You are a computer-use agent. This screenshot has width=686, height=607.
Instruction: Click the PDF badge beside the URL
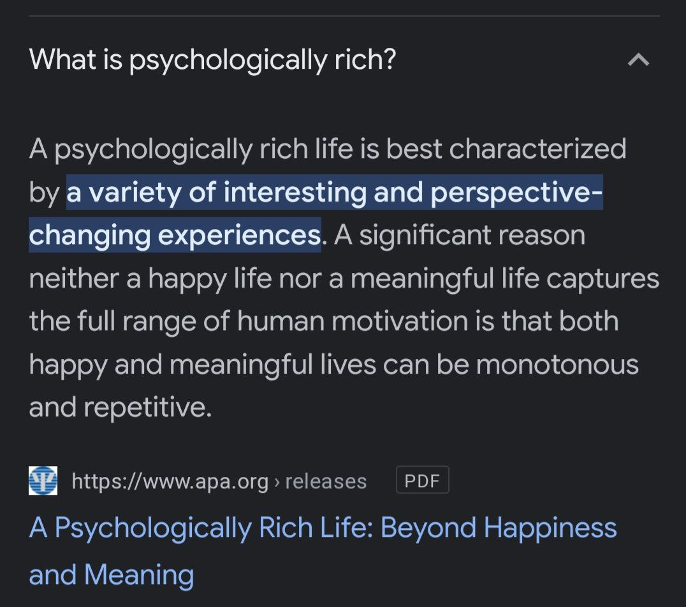[422, 481]
